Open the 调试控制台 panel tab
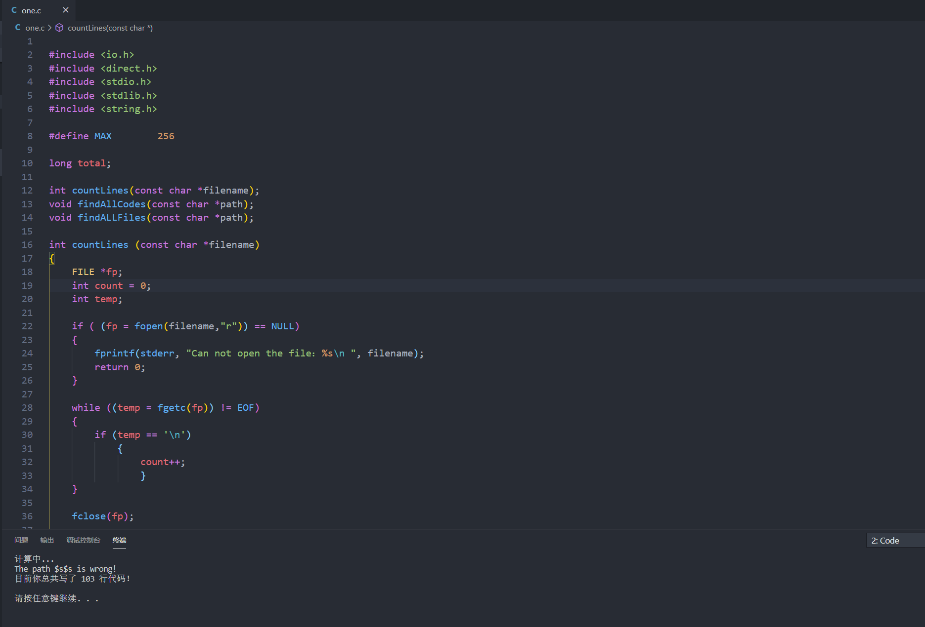Viewport: 925px width, 627px height. [83, 540]
